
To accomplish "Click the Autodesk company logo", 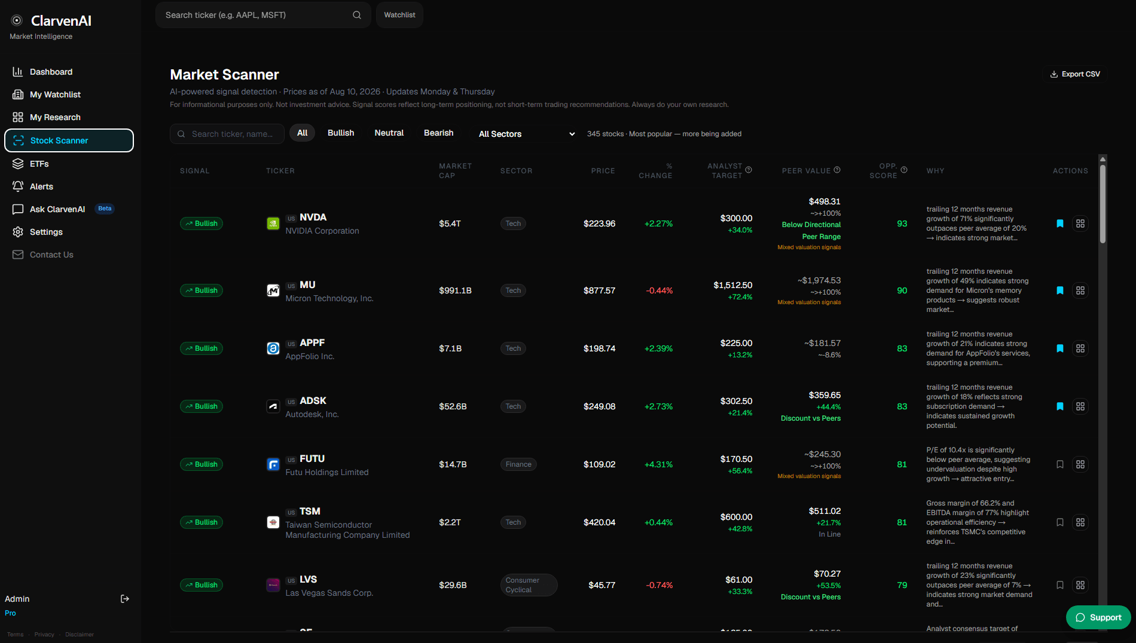I will pyautogui.click(x=273, y=406).
